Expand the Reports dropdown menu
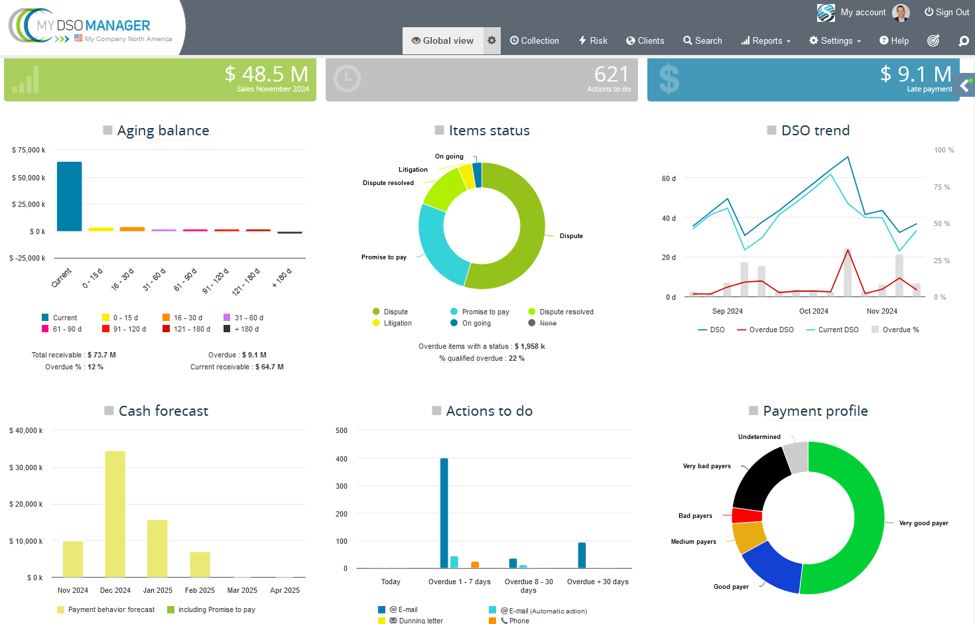The height and width of the screenshot is (624, 975). tap(766, 40)
